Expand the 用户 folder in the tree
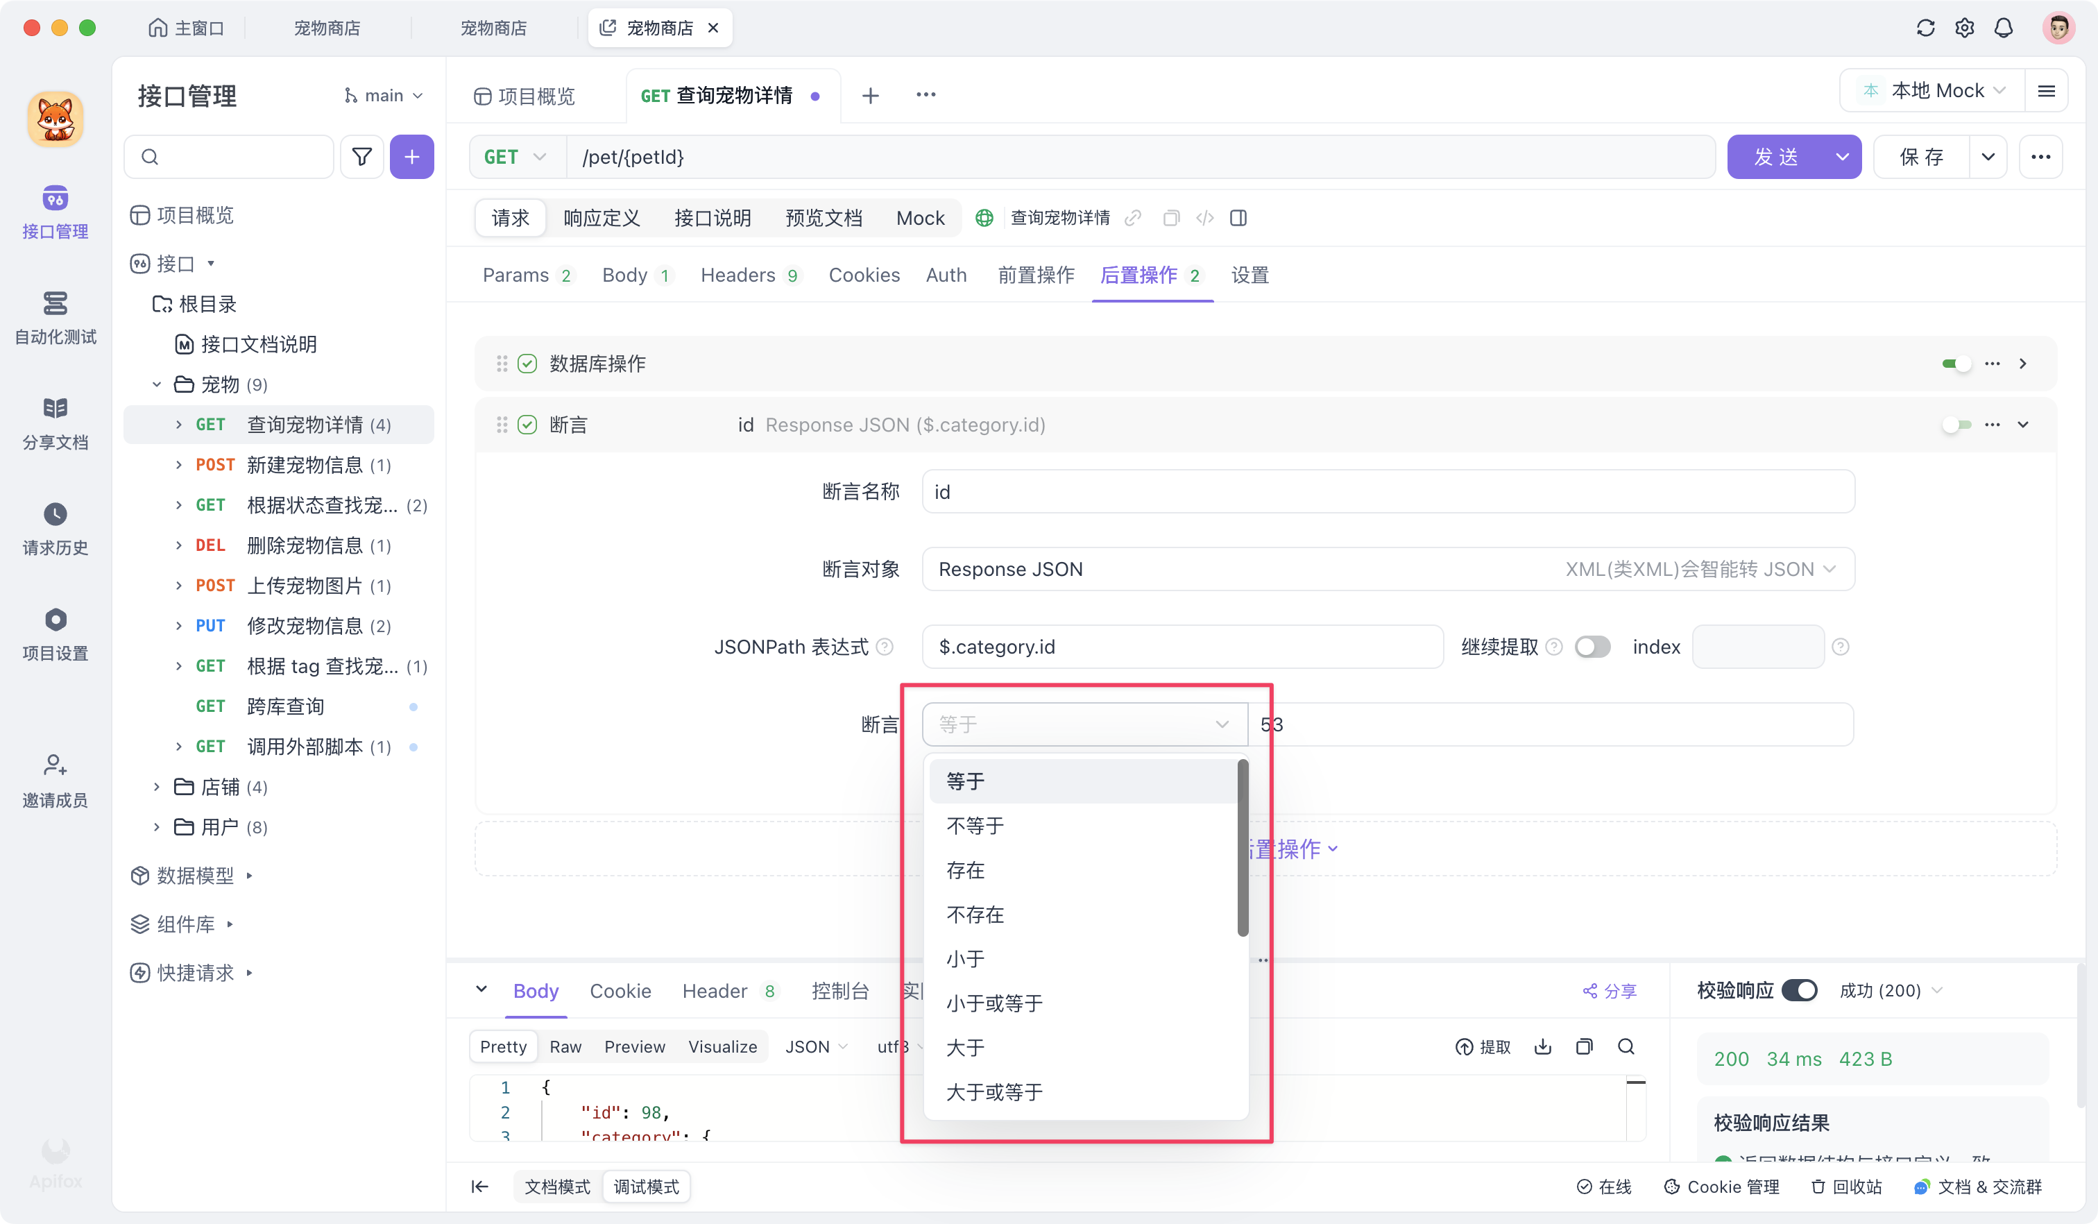This screenshot has width=2098, height=1224. tap(157, 827)
